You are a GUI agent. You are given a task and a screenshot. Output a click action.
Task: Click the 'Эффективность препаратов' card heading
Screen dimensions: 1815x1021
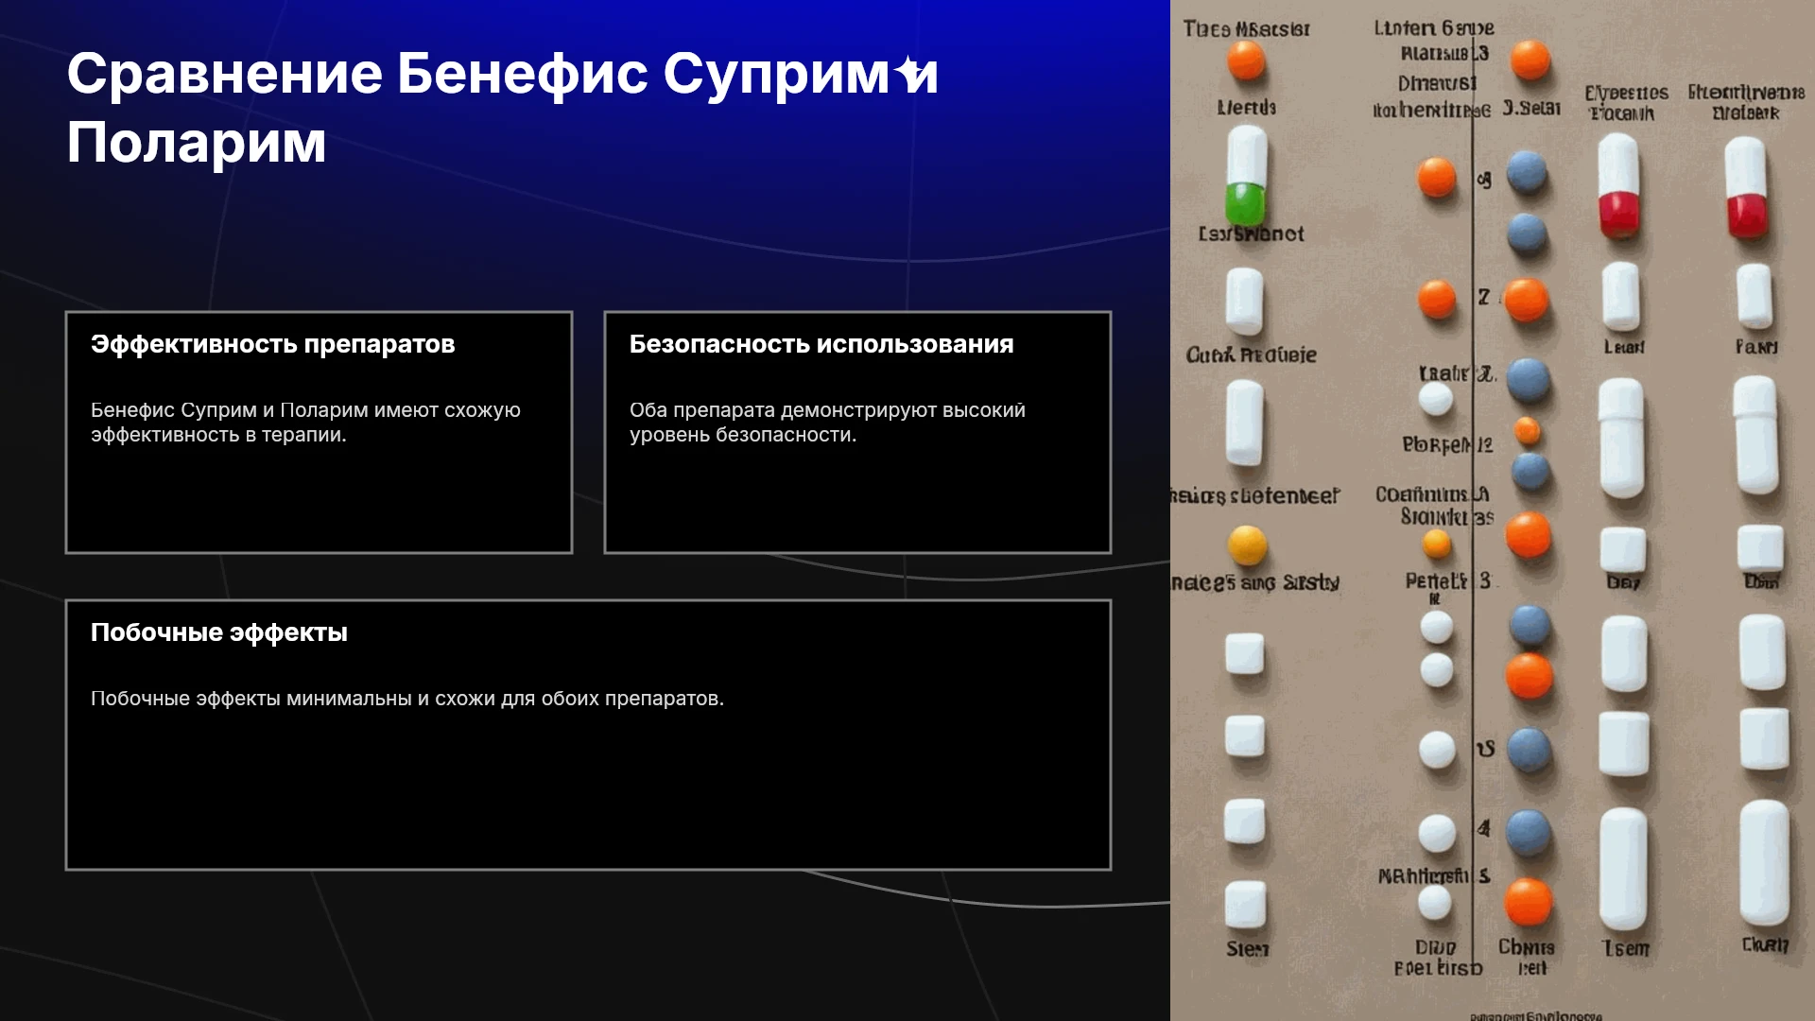click(272, 344)
